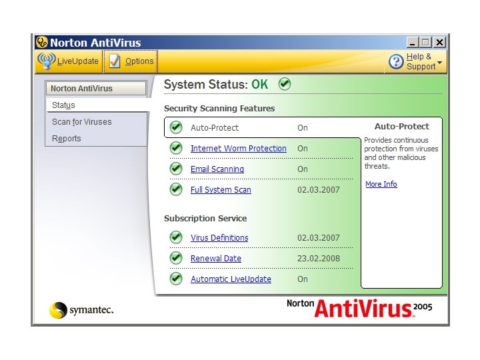The height and width of the screenshot is (360, 480).
Task: Open the Help & Support menu text
Action: (x=421, y=61)
